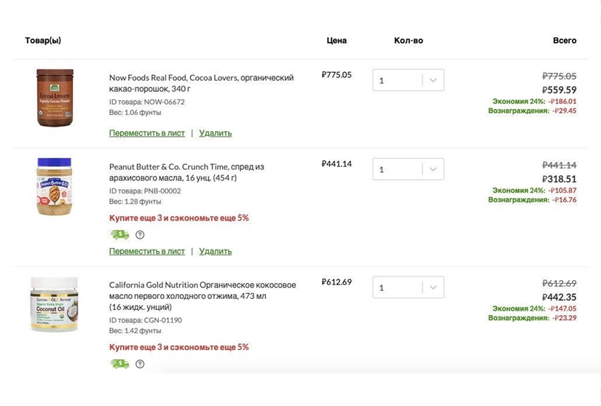Screen dimensions: 601x406
Task: Open the Cocoa Lovers quantity dropdown arrow
Action: click(433, 81)
